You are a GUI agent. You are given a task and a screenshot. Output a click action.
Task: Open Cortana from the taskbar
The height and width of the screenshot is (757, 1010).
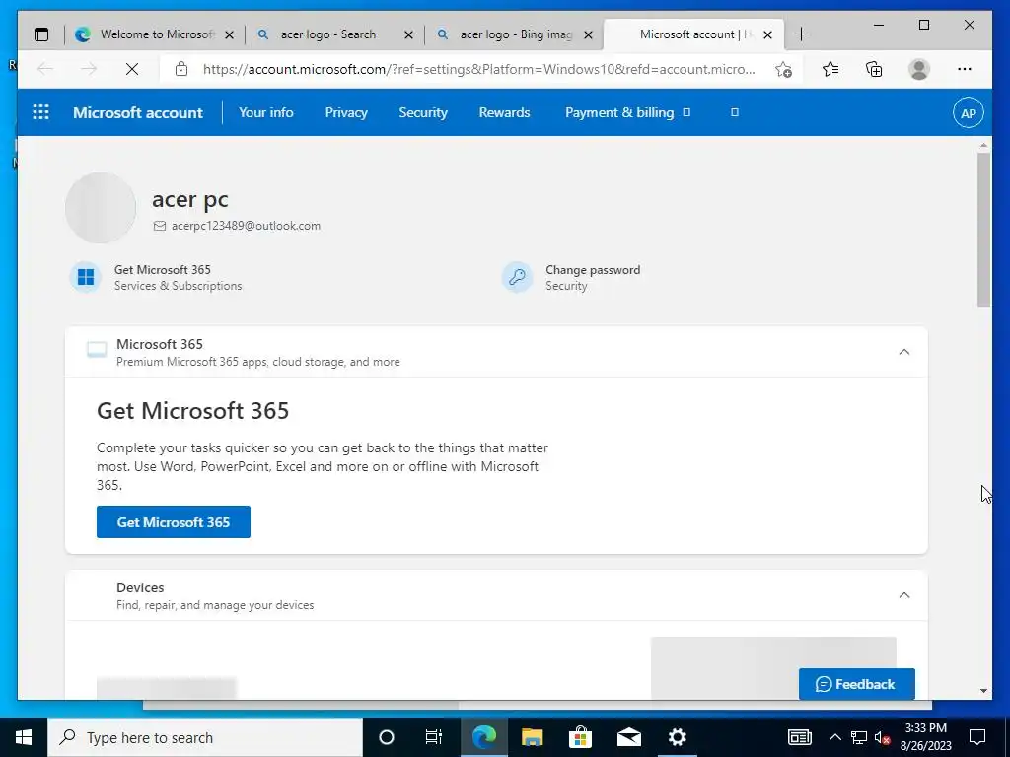point(387,737)
